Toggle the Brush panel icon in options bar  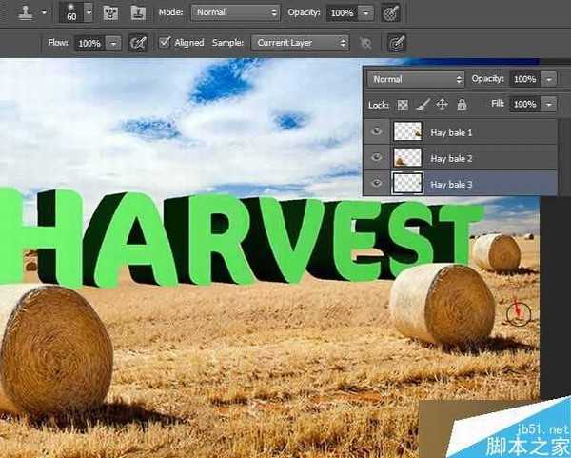tap(111, 13)
